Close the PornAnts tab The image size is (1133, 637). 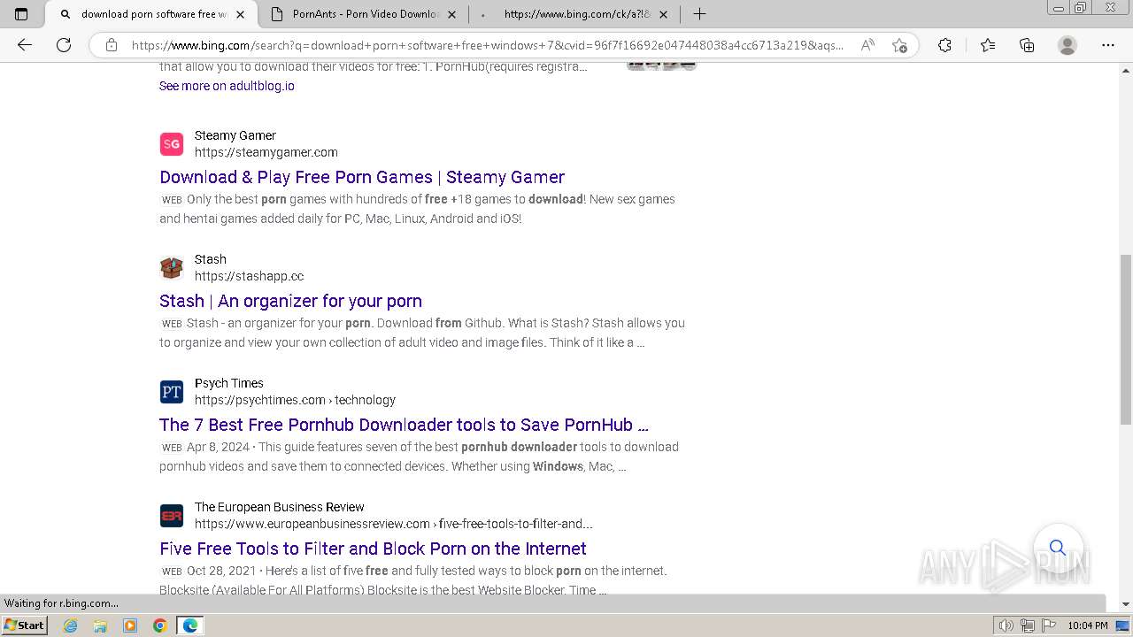452,14
